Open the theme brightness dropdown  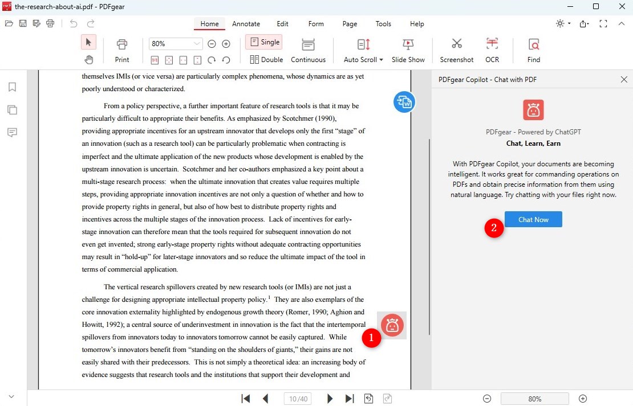click(x=563, y=23)
